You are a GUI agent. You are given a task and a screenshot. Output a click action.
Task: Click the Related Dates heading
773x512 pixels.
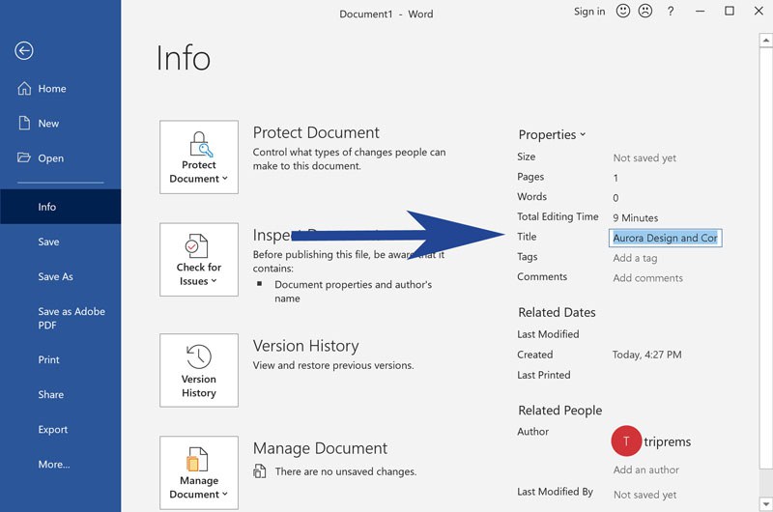point(557,312)
